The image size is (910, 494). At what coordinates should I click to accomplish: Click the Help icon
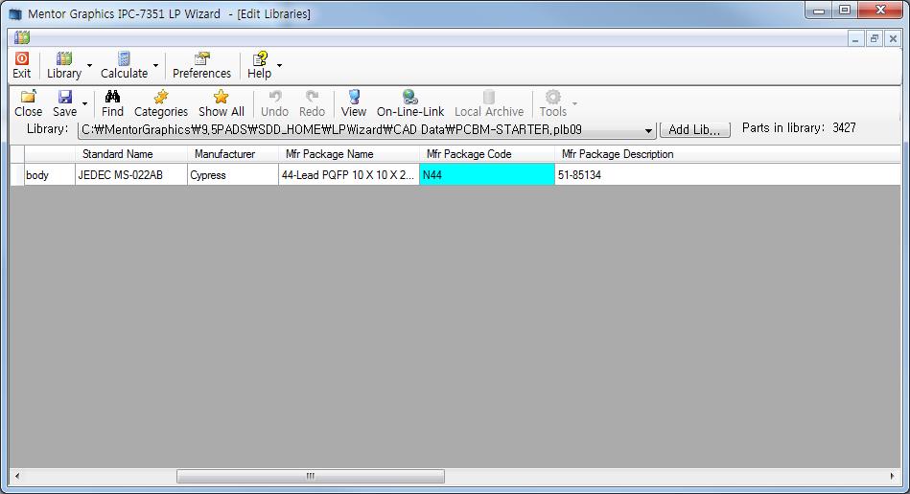pos(260,58)
